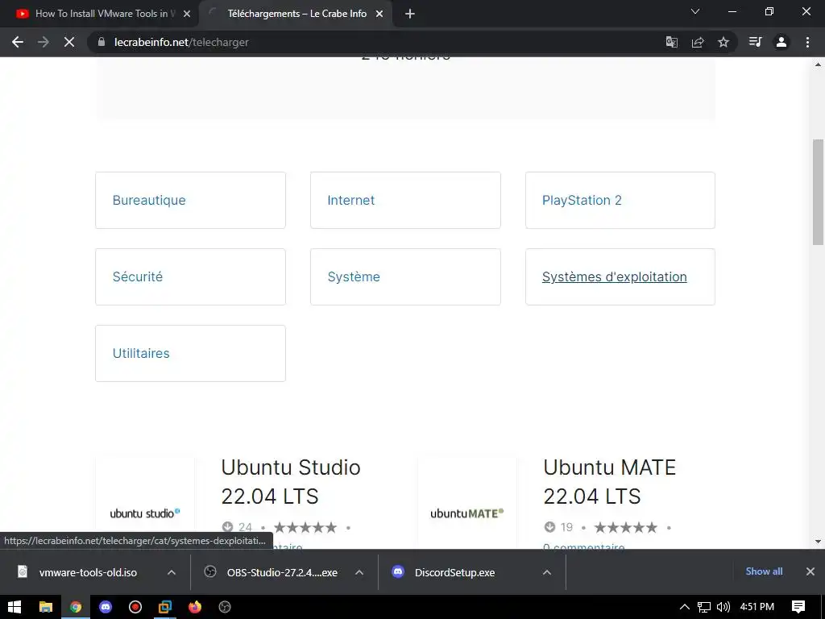Bookmark this page with the star icon
Viewport: 825px width, 619px height.
723,42
